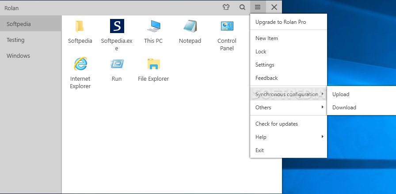Click the search magnifier icon
Image resolution: width=396 pixels, height=194 pixels.
tap(243, 7)
